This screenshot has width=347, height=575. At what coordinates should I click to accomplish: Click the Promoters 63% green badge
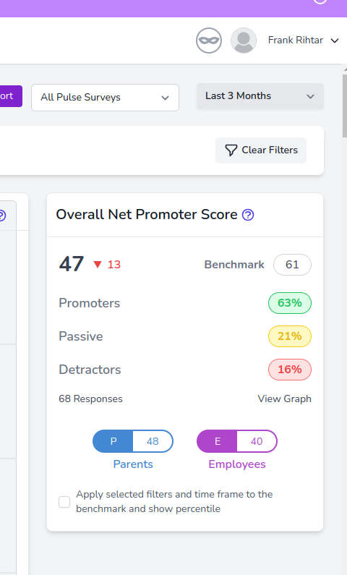click(x=290, y=303)
